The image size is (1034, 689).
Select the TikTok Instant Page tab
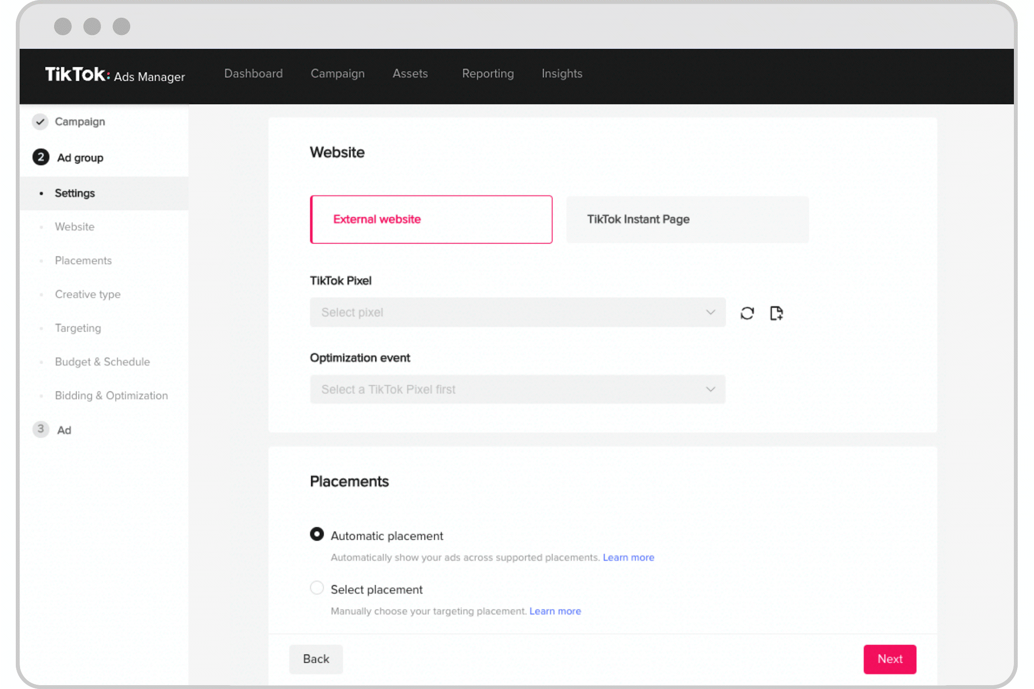(687, 219)
